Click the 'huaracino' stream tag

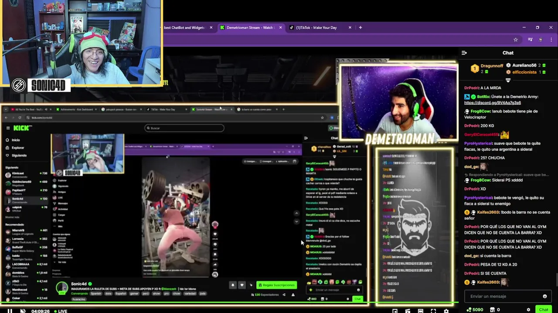point(78,300)
